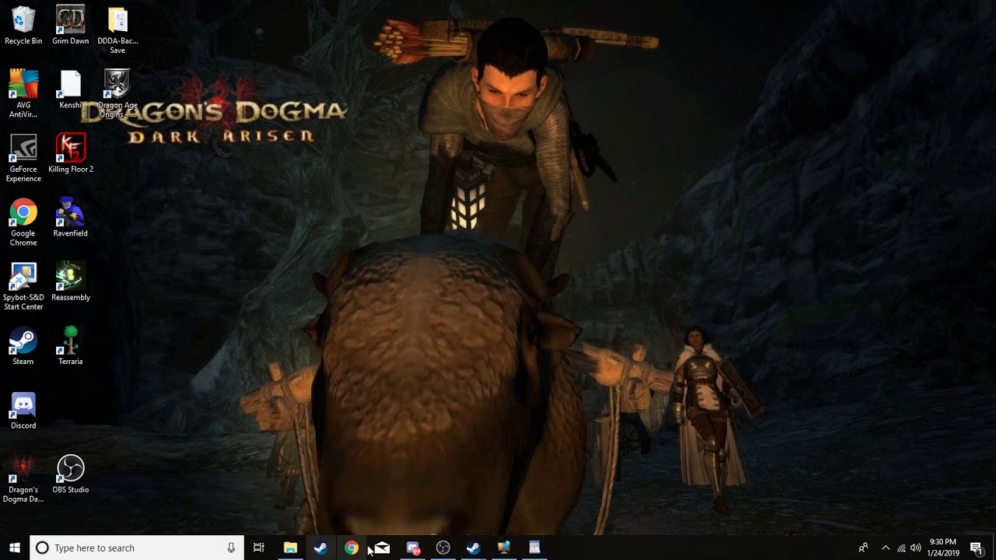Open the Action Center notification icon
Image resolution: width=996 pixels, height=560 pixels.
(977, 548)
